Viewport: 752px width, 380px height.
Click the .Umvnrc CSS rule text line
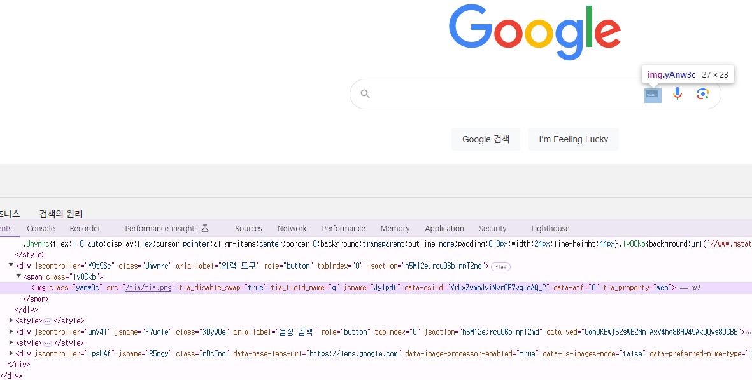point(388,243)
